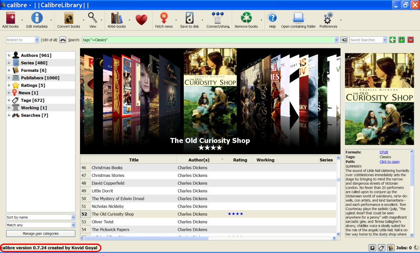Expand the Series [480] category
The image size is (420, 253).
coord(9,63)
